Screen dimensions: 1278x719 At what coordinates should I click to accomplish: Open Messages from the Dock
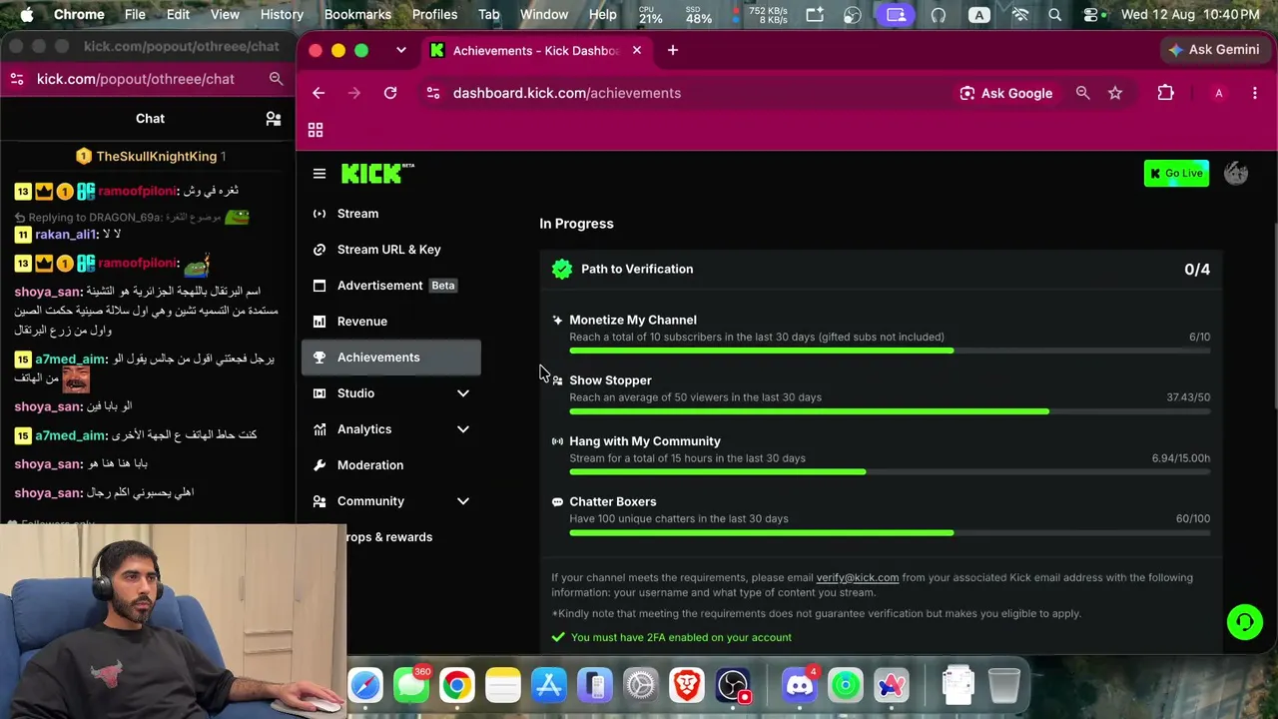tap(411, 685)
